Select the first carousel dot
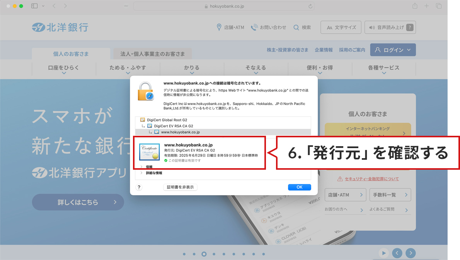Image resolution: width=460 pixels, height=260 pixels. coord(184,254)
